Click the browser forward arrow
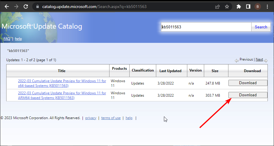 coord(16,7)
